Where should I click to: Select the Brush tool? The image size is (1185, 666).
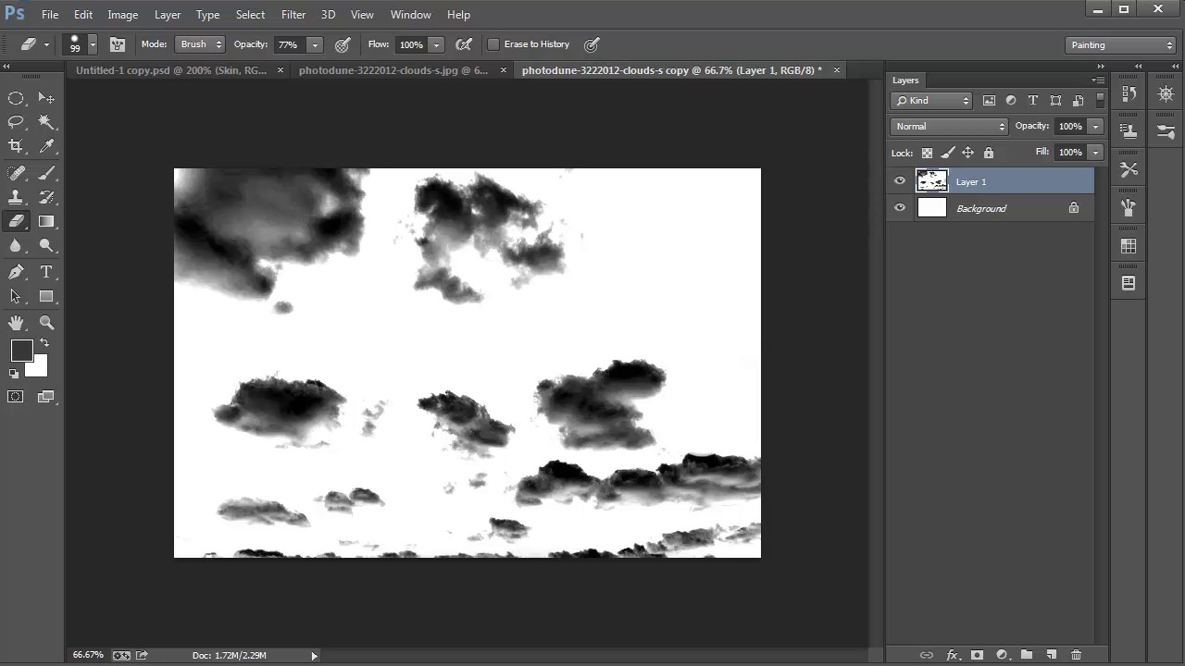tap(46, 173)
